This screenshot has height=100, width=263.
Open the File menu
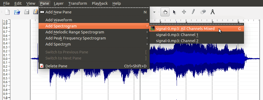click(6, 3)
